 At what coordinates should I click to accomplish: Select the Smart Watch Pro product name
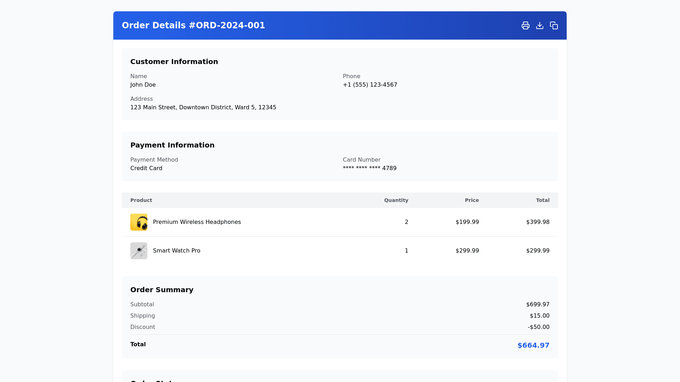coord(176,251)
